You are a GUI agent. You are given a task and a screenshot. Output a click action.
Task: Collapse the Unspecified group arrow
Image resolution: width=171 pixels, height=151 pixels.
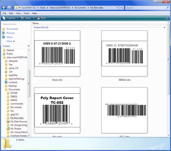coord(164,28)
